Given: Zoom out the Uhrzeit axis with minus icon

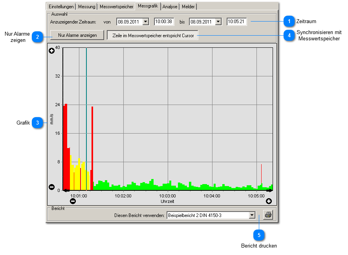Looking at the screenshot, I should tap(73, 201).
